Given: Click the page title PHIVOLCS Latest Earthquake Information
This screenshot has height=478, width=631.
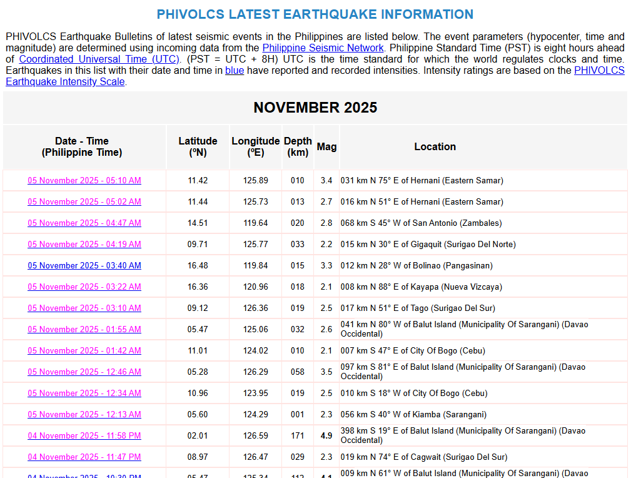Looking at the screenshot, I should tap(315, 14).
